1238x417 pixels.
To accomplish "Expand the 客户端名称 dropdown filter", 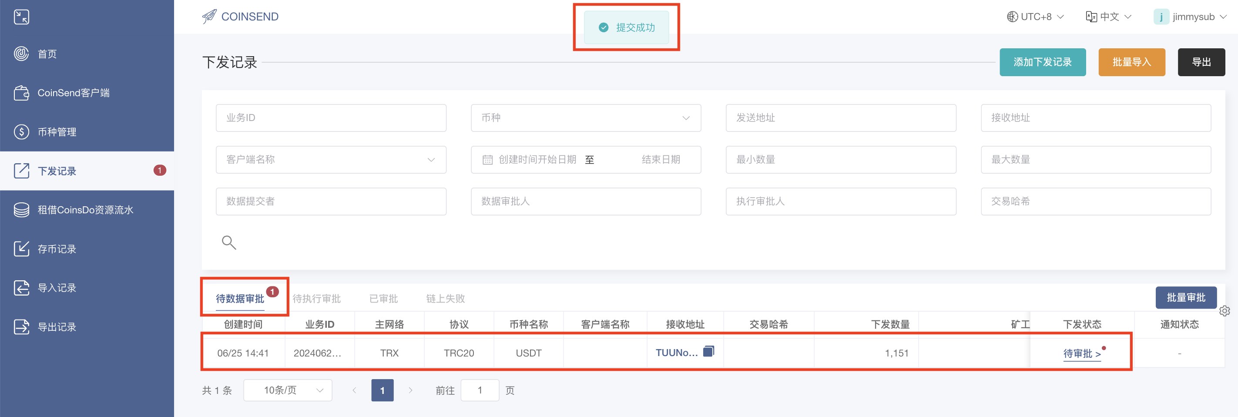I will click(331, 160).
